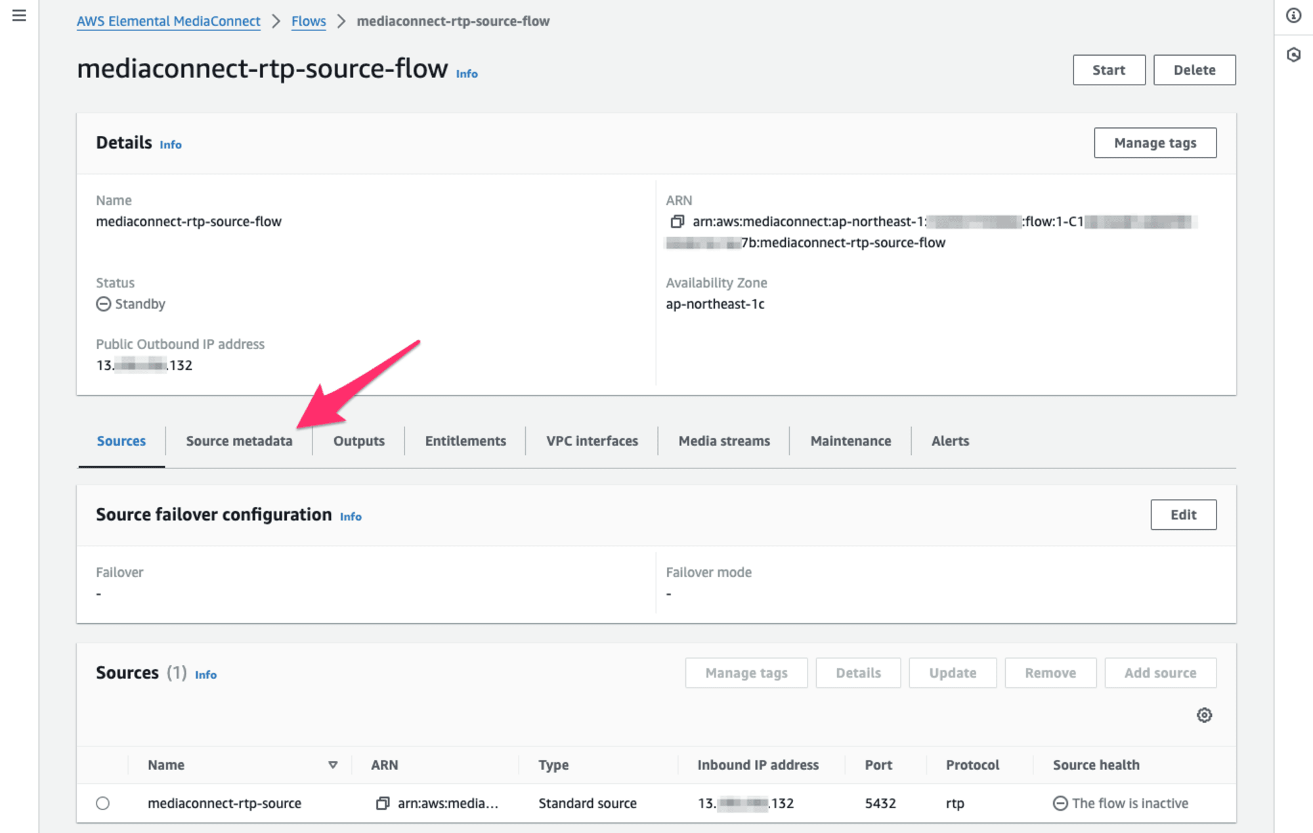Go to AWS Elemental MediaConnect breadcrumb

click(x=169, y=21)
